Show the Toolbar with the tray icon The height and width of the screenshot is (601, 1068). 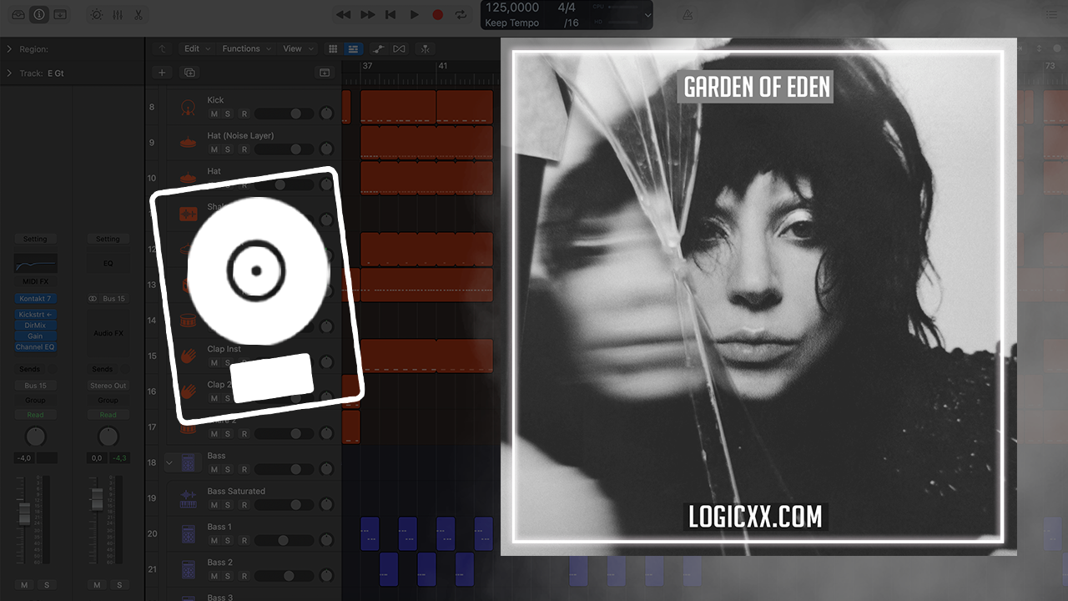60,15
